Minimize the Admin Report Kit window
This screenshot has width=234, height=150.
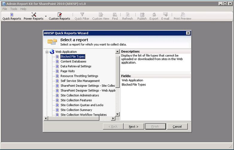[221, 4]
